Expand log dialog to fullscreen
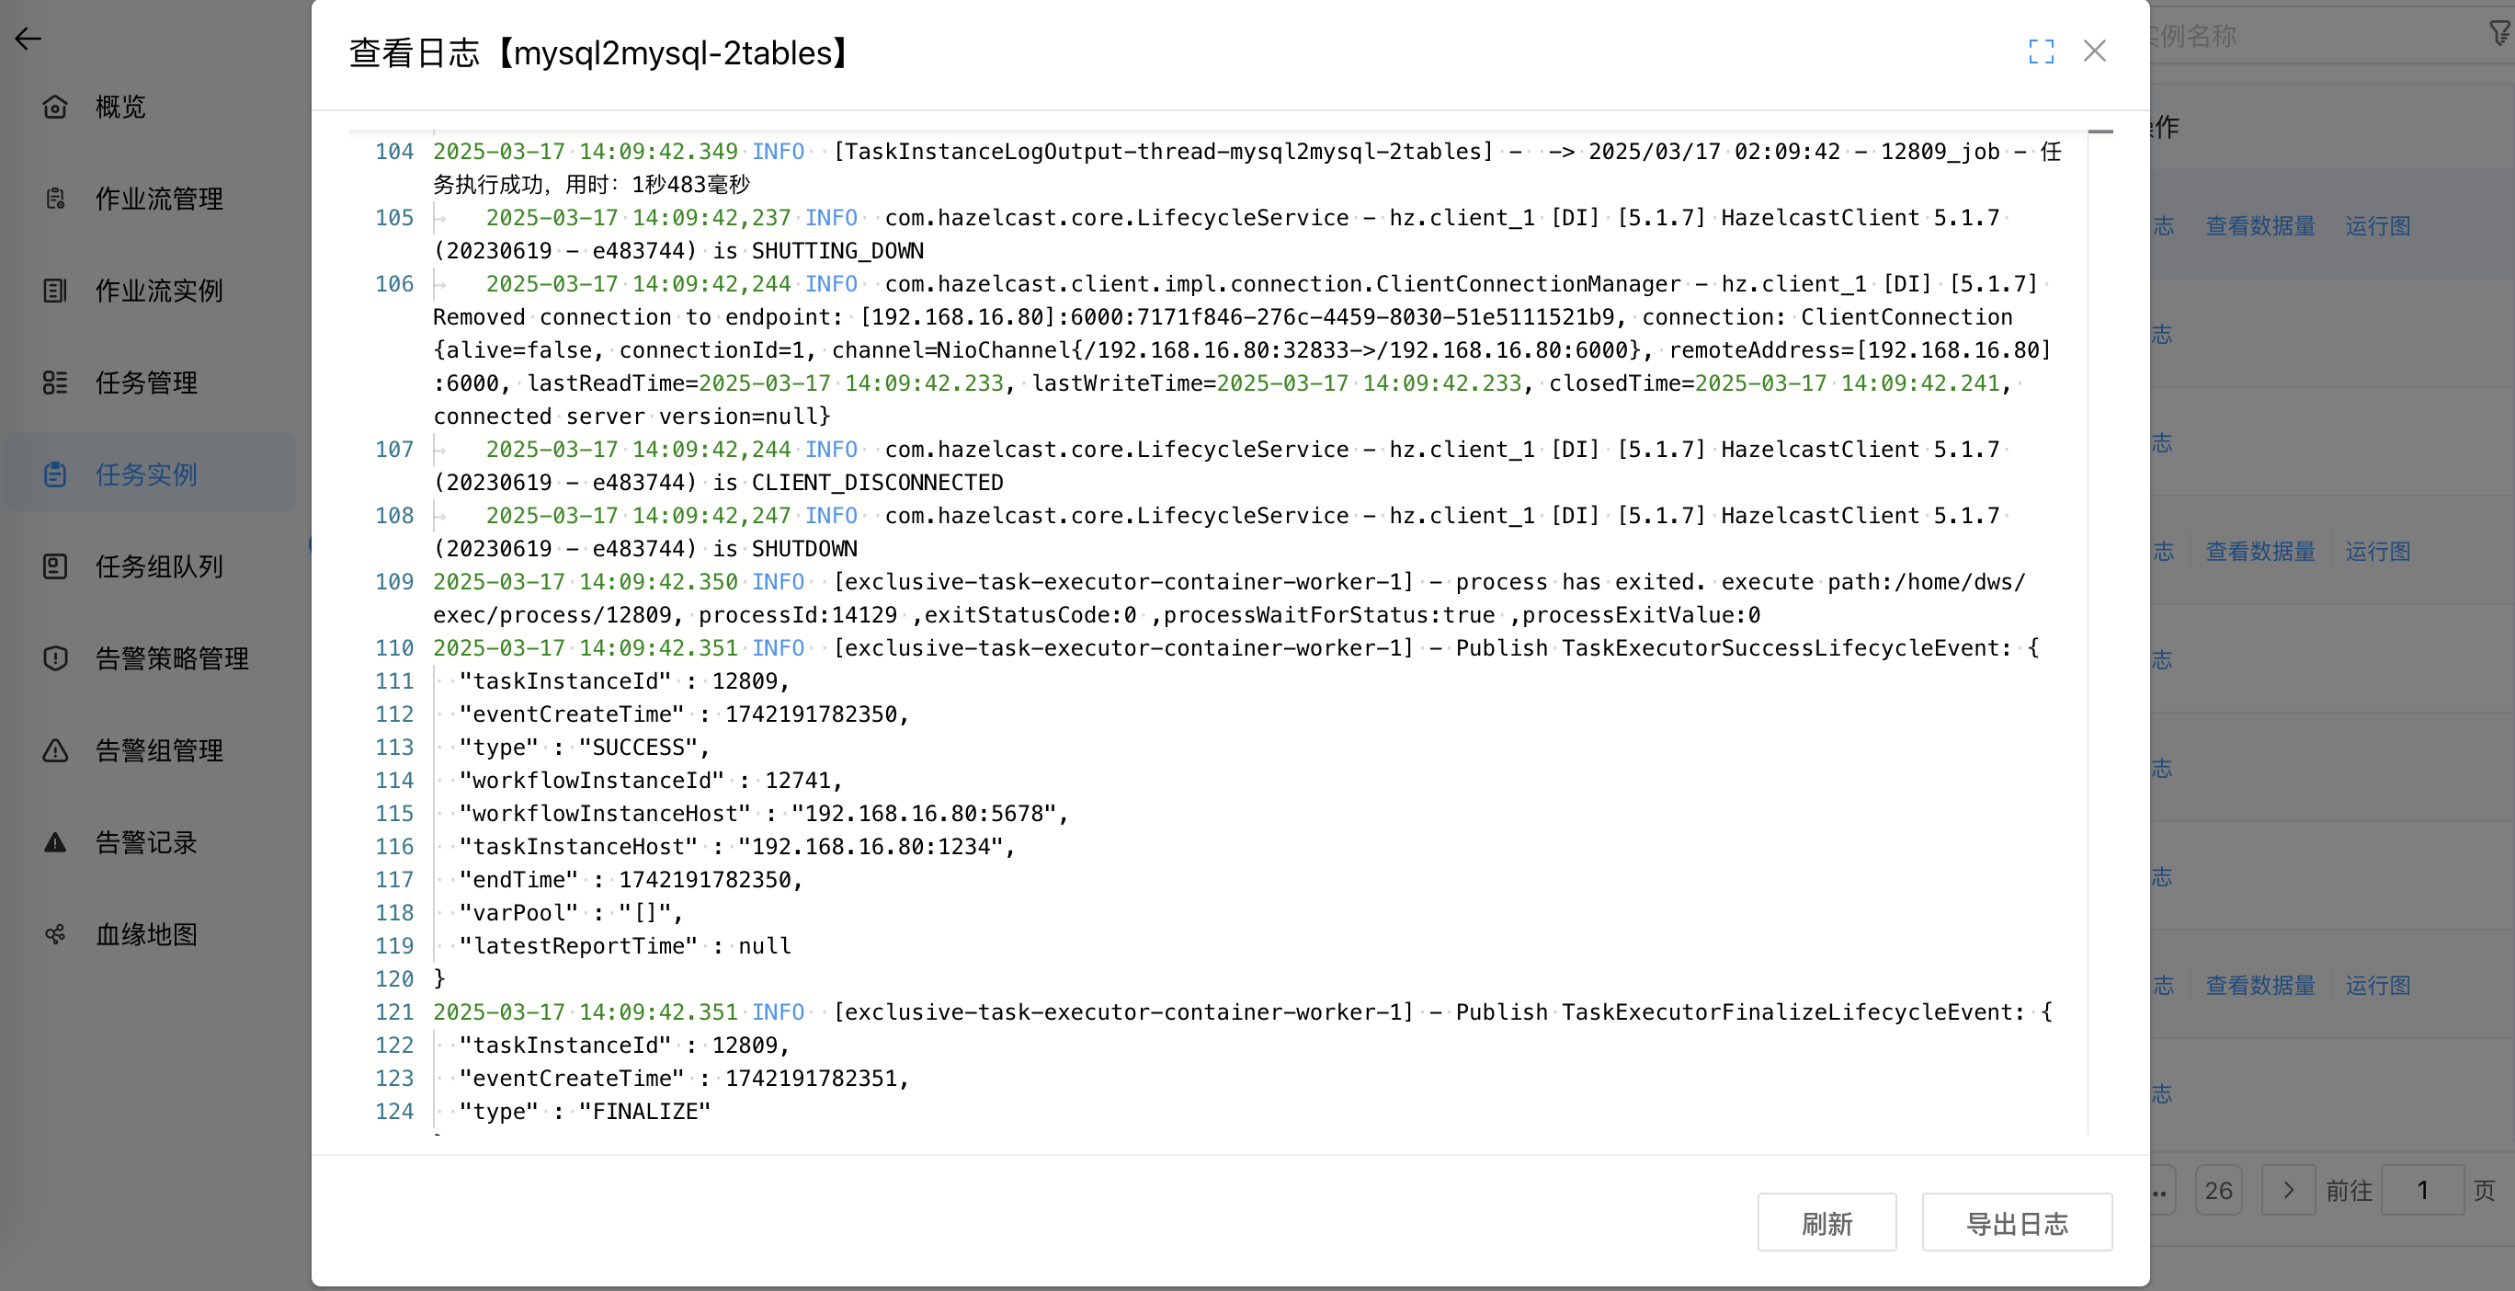Image resolution: width=2515 pixels, height=1291 pixels. pyautogui.click(x=2041, y=51)
